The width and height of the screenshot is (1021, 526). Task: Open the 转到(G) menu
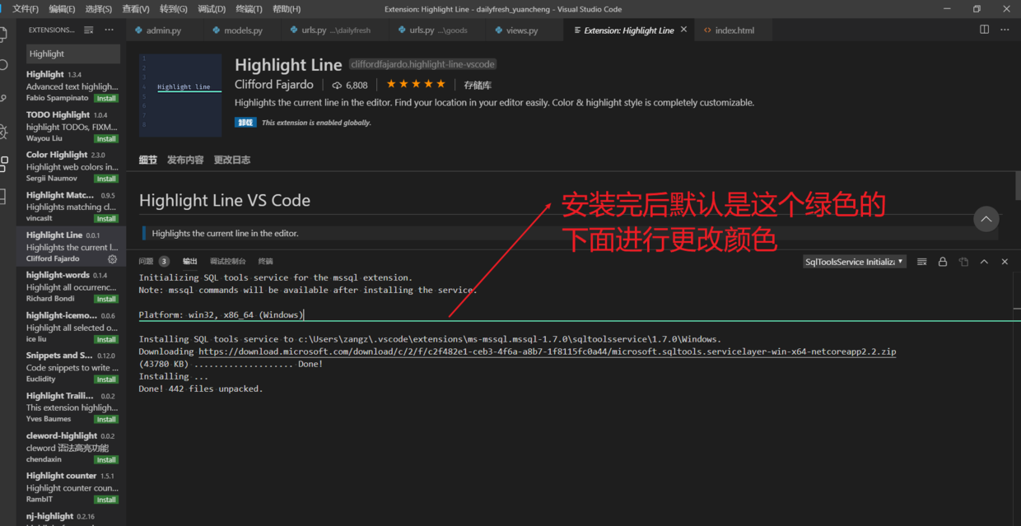(173, 9)
